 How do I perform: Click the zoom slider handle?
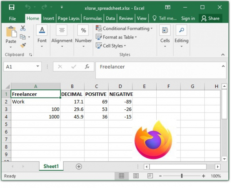click(182, 176)
